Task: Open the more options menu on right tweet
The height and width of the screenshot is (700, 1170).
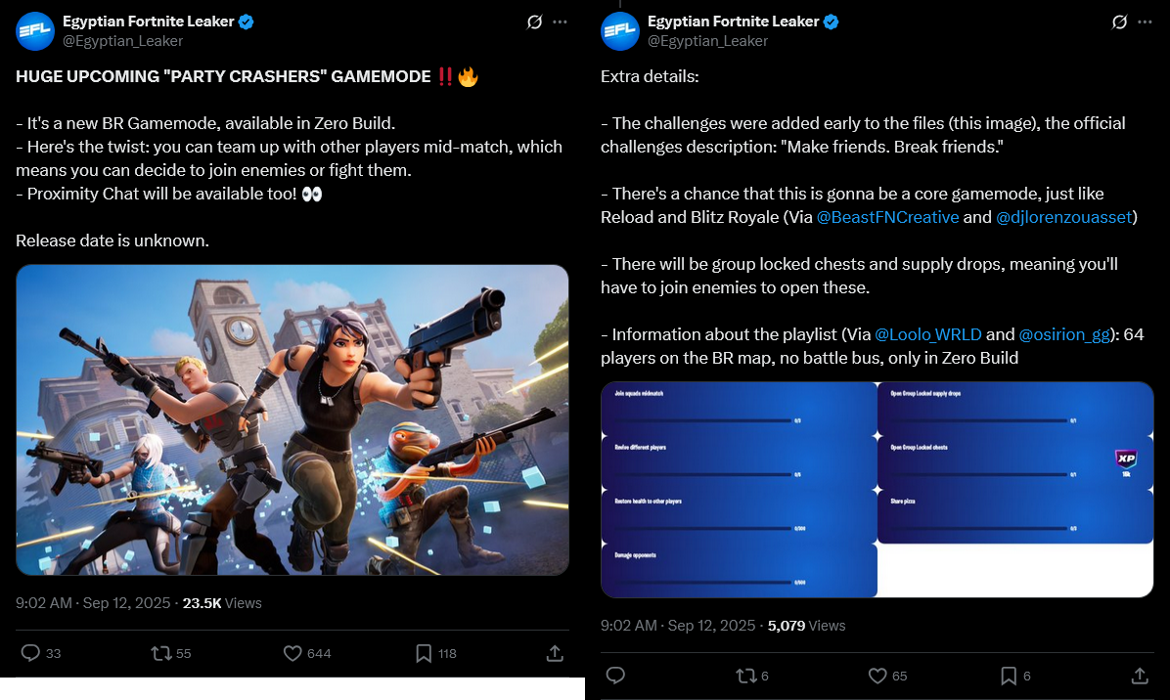Action: pyautogui.click(x=1145, y=22)
